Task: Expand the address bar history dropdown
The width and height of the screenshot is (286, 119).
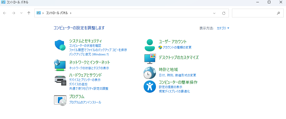Action: [x=214, y=13]
